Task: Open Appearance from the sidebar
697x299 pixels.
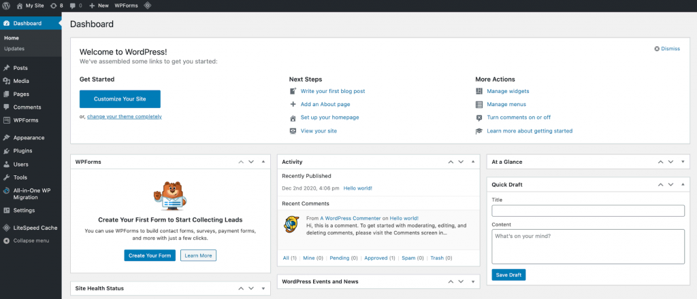Action: [x=29, y=137]
